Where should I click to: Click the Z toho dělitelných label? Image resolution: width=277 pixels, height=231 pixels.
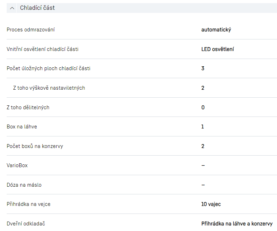point(28,107)
